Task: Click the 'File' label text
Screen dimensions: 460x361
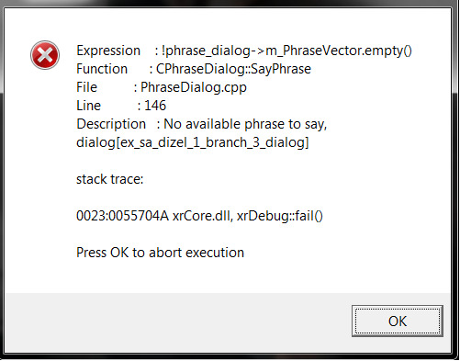Action: click(x=86, y=87)
